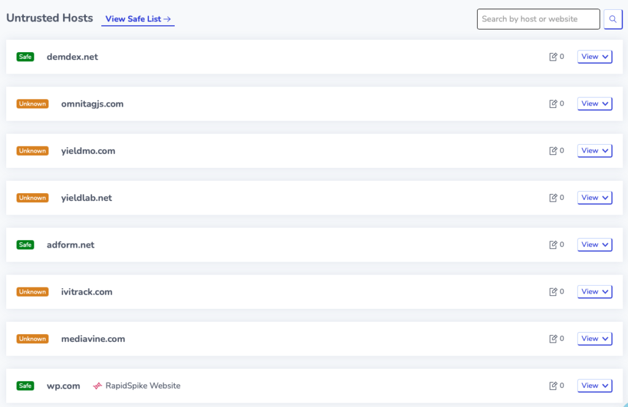
Task: Open the View dropdown for wp.com
Action: [x=595, y=386]
